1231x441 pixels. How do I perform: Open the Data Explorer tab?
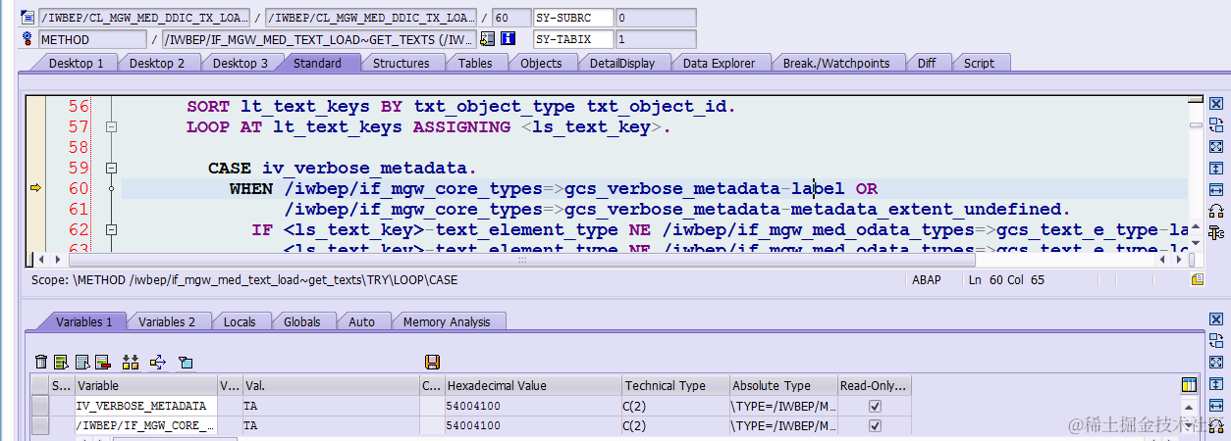[720, 63]
